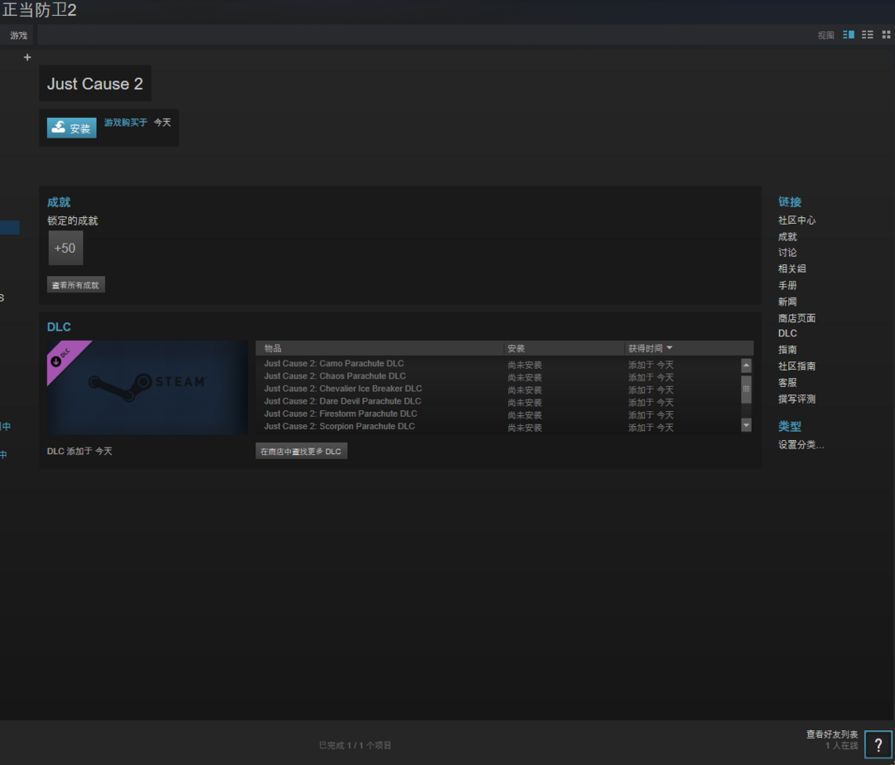This screenshot has width=895, height=765.
Task: Open the 游戏 tab
Action: (x=18, y=36)
